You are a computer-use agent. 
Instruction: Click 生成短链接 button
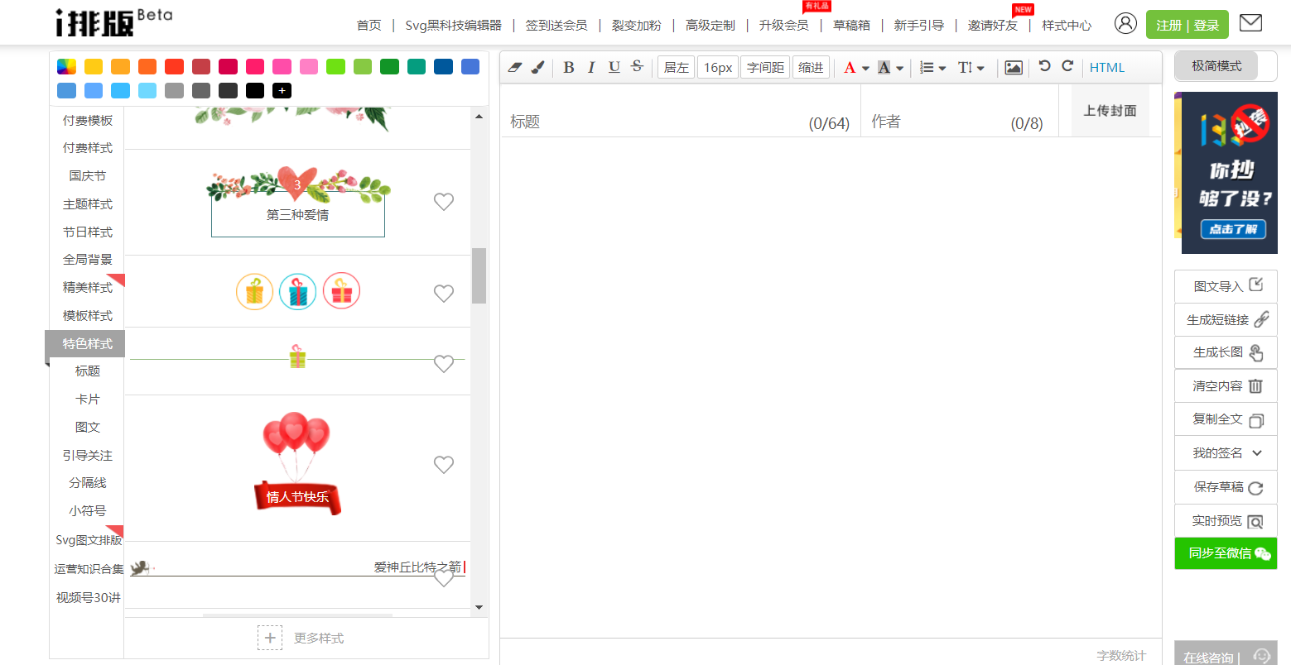click(x=1226, y=319)
